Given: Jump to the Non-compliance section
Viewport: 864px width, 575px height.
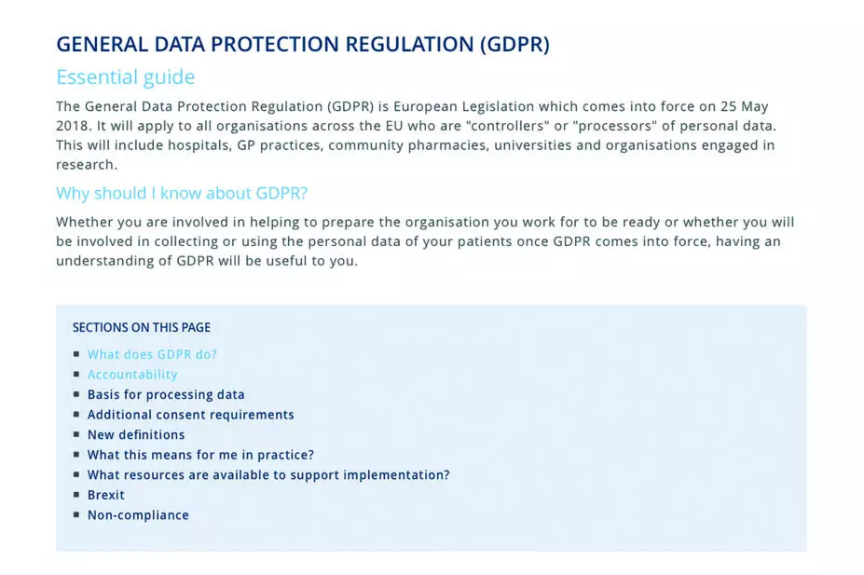Looking at the screenshot, I should coord(138,515).
